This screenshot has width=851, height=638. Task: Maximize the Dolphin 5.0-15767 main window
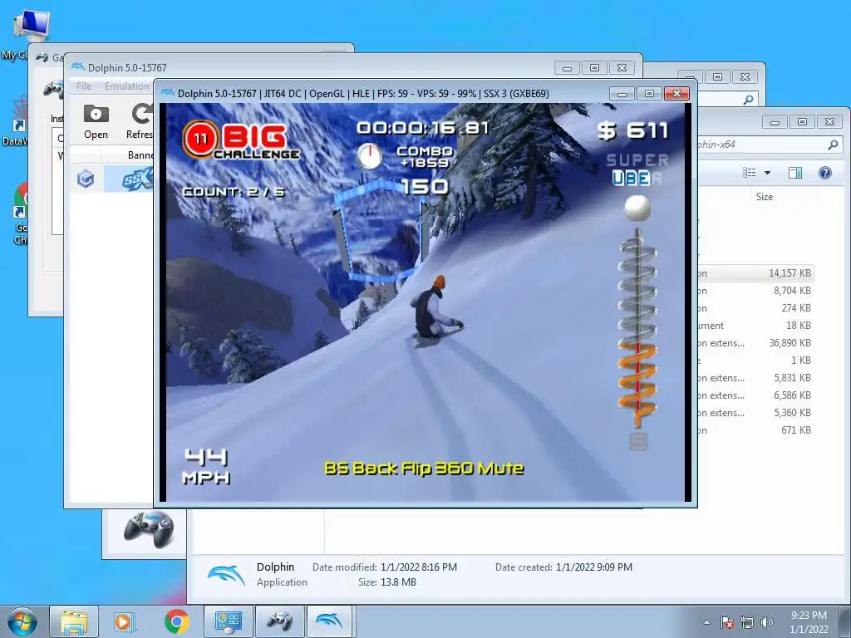[594, 68]
